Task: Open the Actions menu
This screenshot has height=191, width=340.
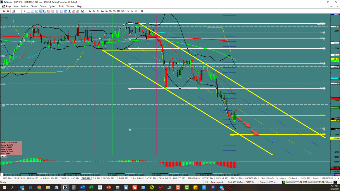Action: point(25,6)
